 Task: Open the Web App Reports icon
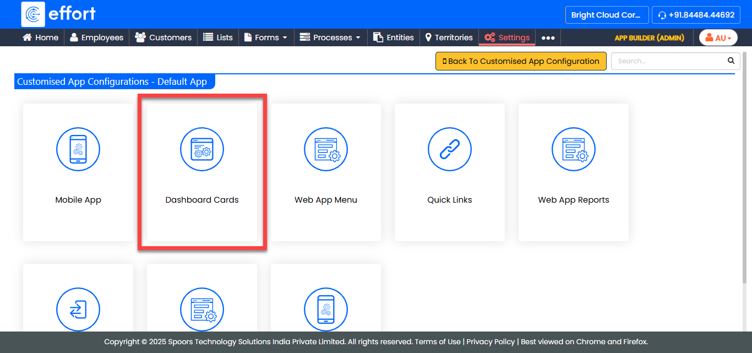click(x=574, y=150)
